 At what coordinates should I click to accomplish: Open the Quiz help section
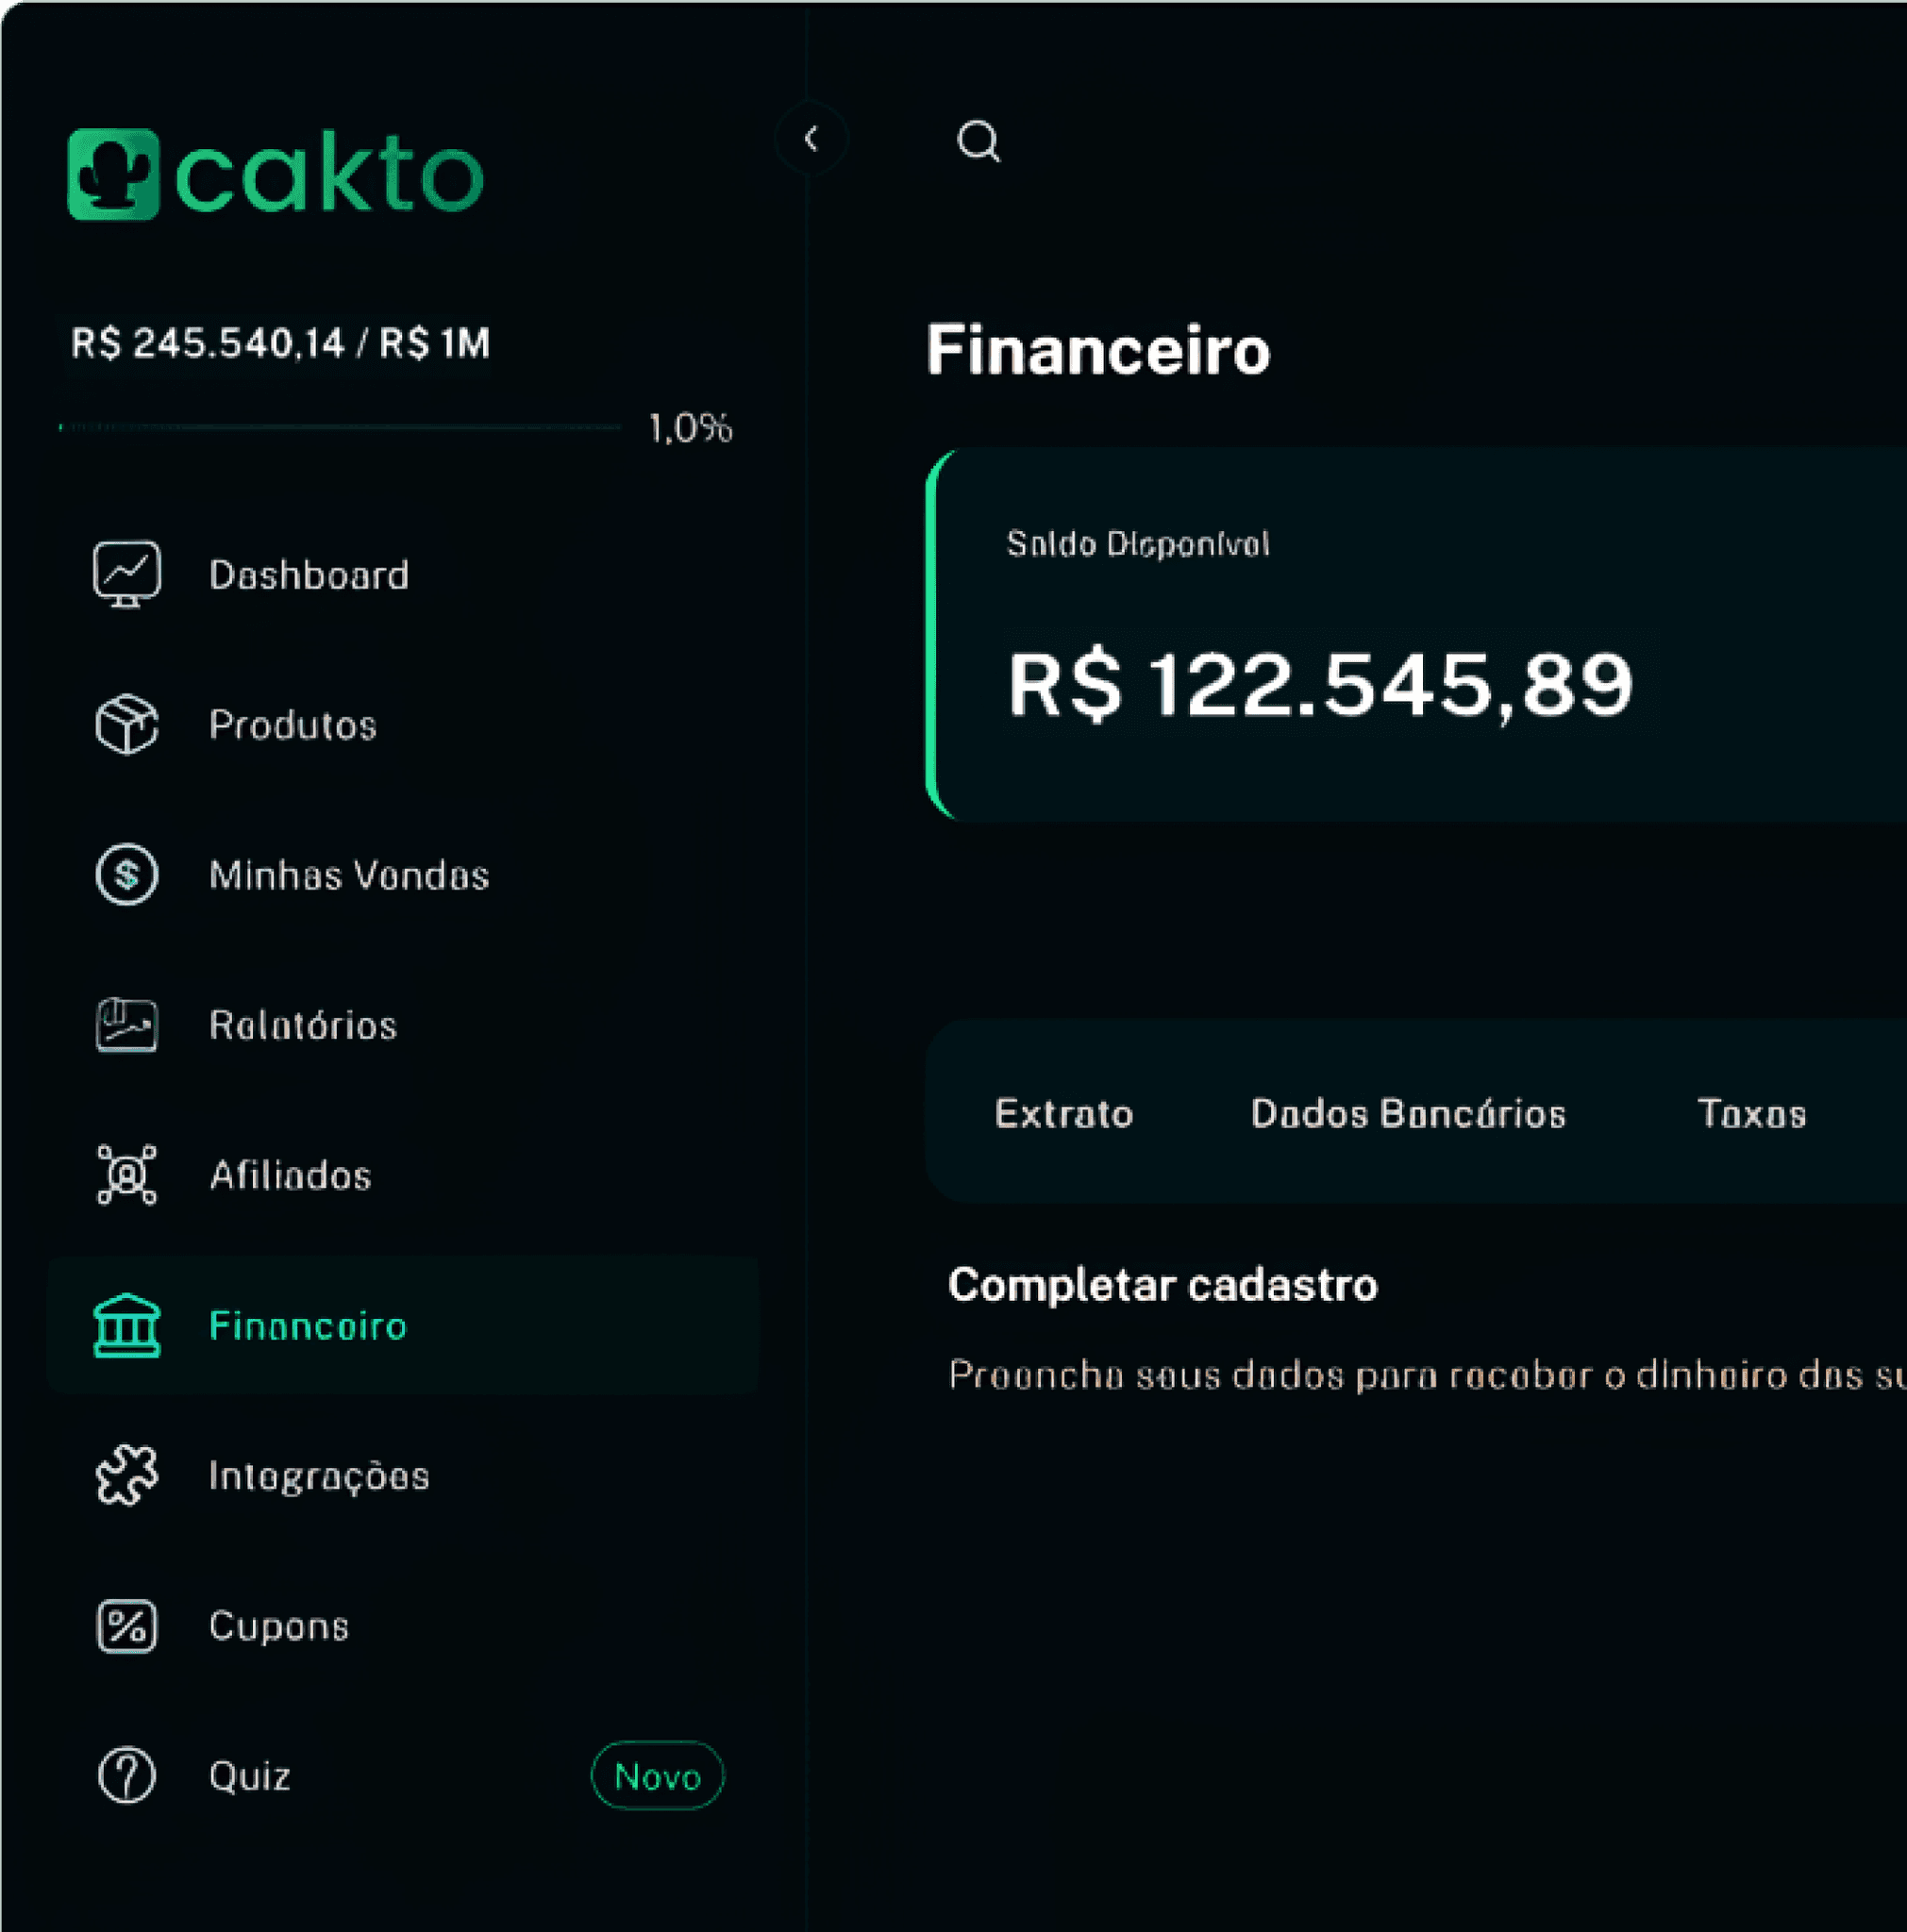point(249,1776)
